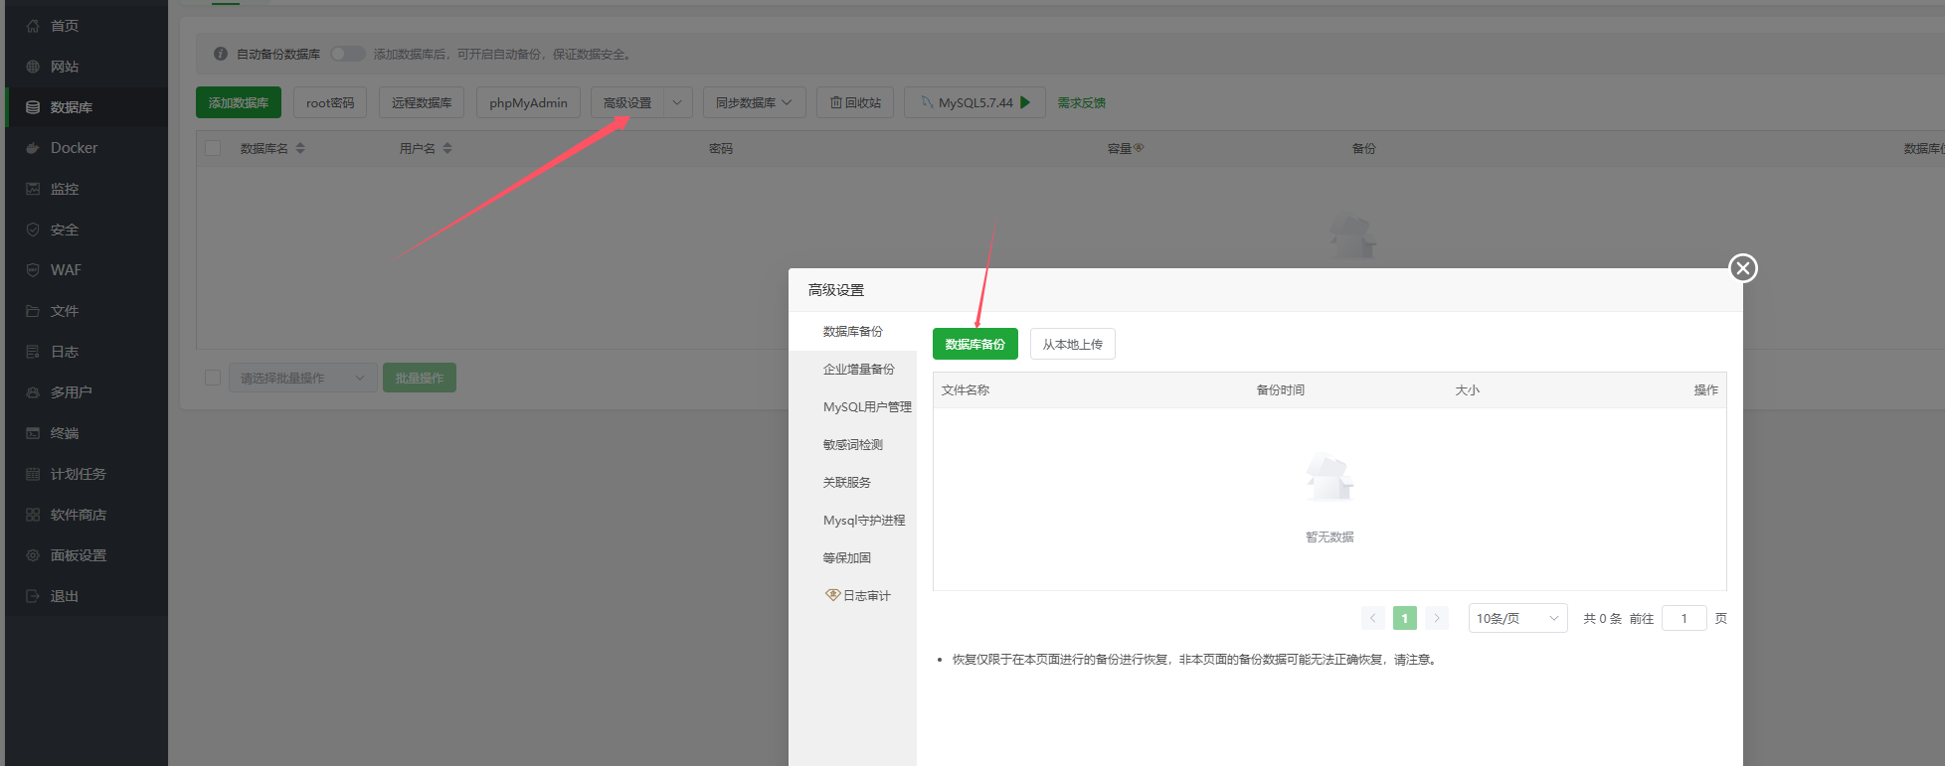Click the 容量 column help icon

1139,148
